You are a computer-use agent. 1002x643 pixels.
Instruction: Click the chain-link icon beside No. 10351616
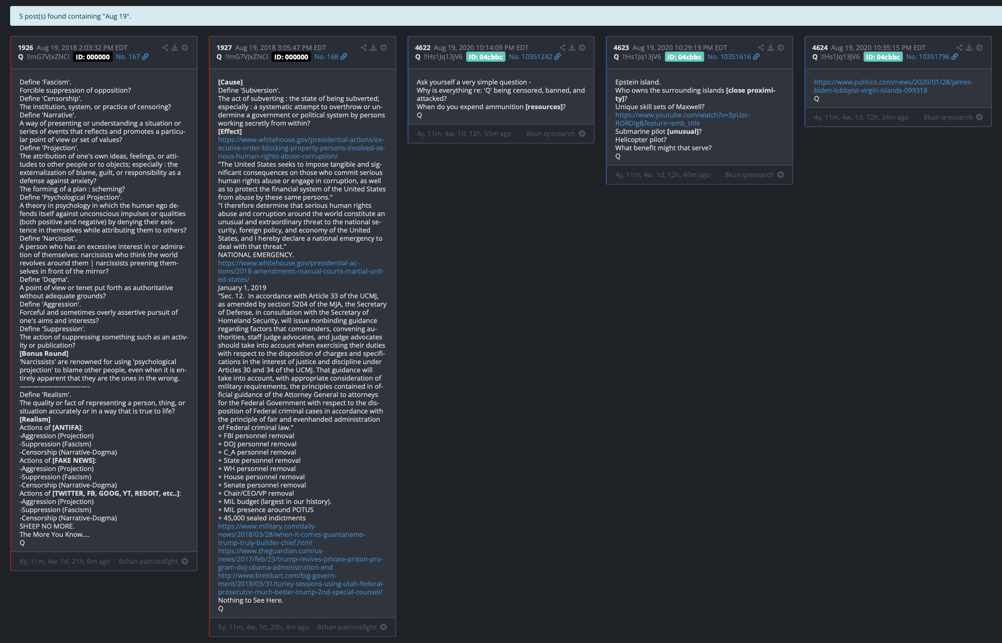click(x=756, y=57)
